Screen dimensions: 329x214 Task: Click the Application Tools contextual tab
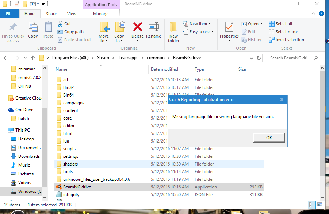(x=101, y=5)
